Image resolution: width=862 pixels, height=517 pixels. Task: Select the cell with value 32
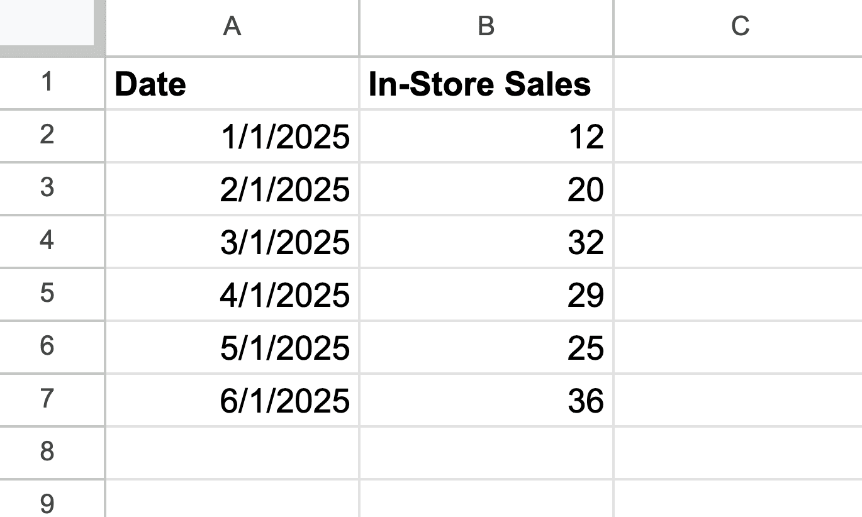coord(486,242)
